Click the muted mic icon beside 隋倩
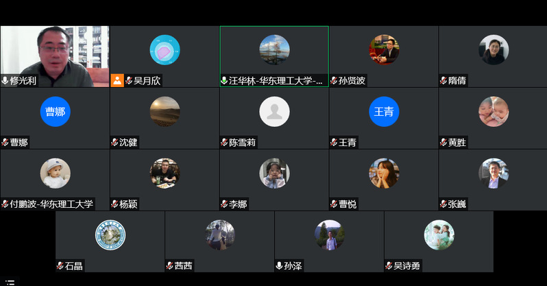This screenshot has width=547, height=286. 443,81
